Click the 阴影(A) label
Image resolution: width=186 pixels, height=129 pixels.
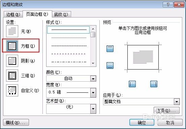coord(28,61)
